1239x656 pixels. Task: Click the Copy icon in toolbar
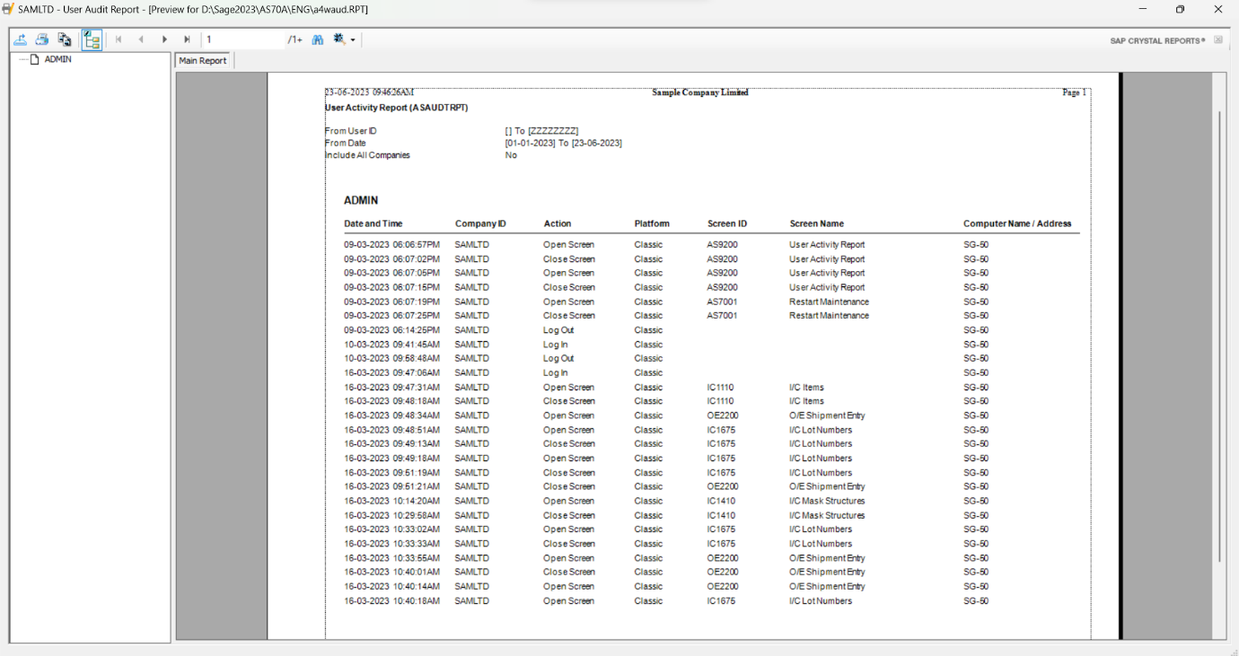65,39
